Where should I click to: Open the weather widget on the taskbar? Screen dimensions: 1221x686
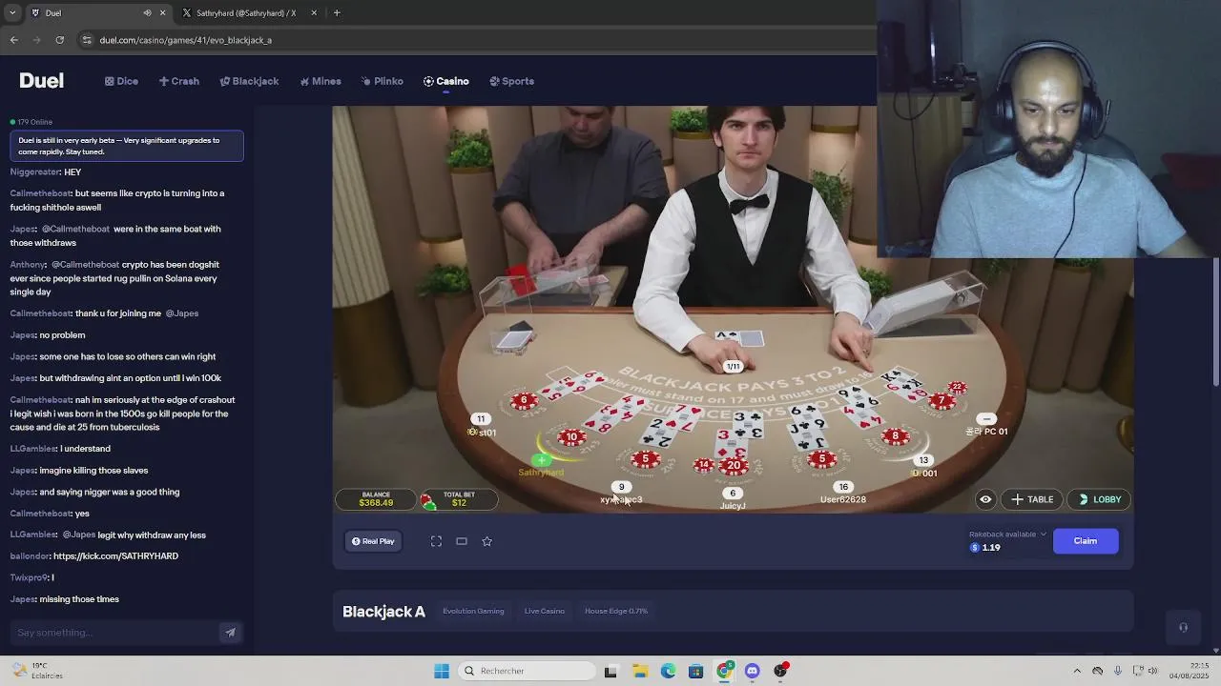coord(36,671)
